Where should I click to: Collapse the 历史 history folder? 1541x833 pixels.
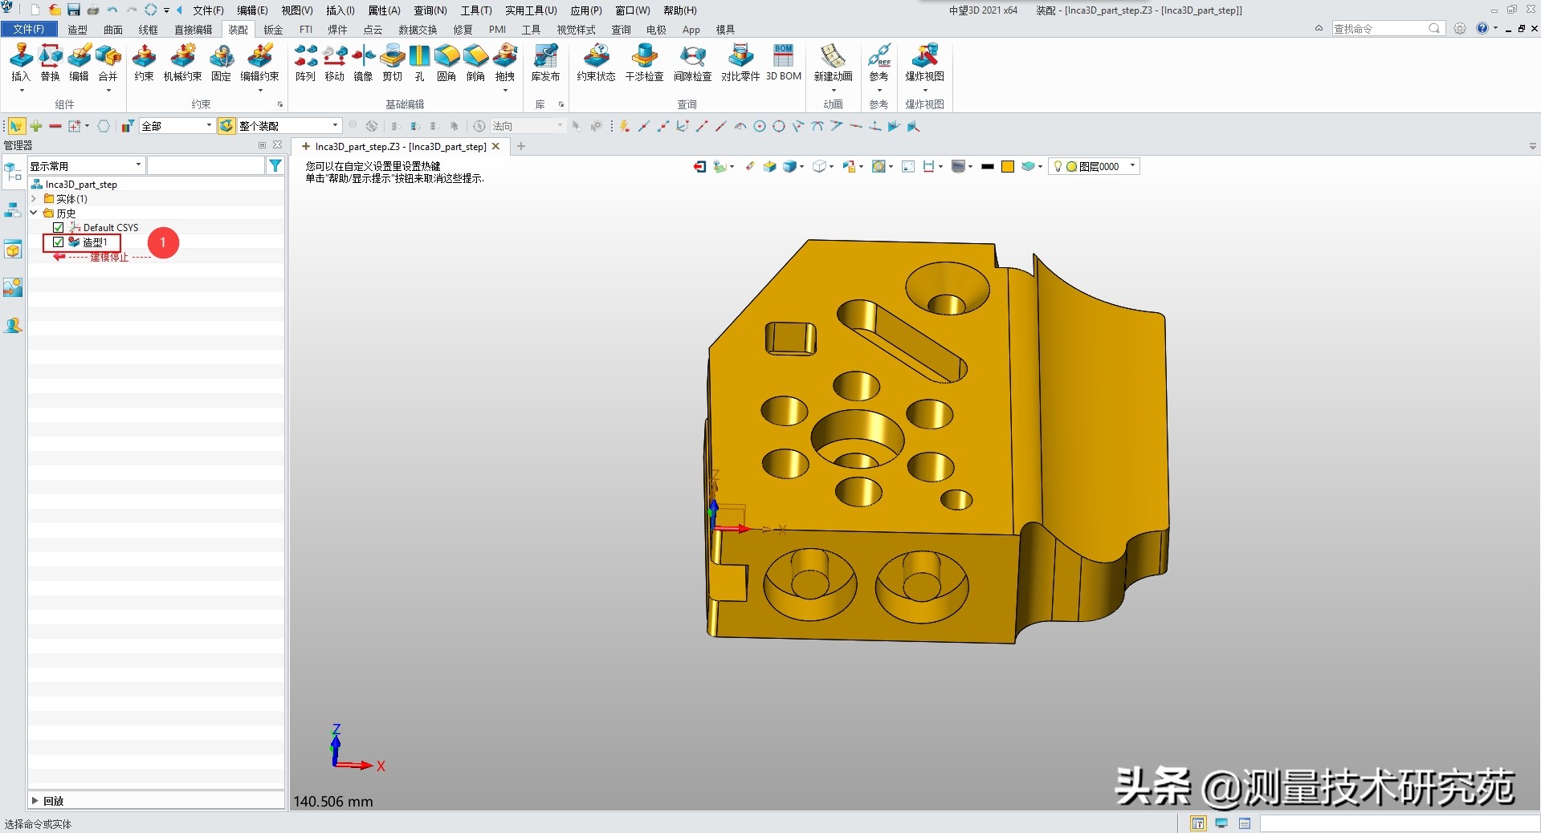pos(34,213)
